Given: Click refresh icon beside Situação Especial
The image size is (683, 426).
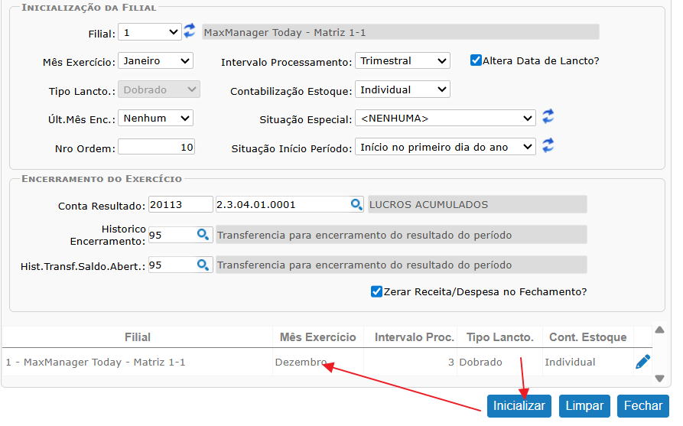Looking at the screenshot, I should (548, 117).
